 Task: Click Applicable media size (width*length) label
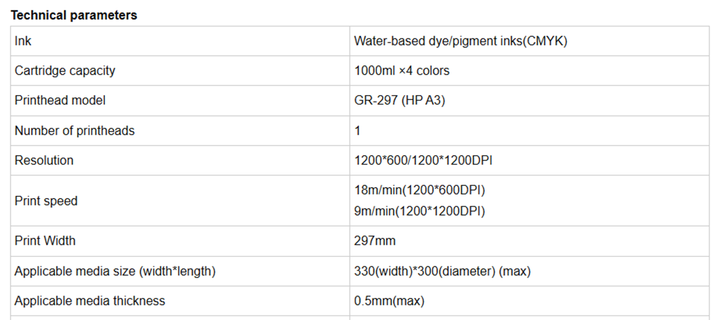(x=115, y=271)
